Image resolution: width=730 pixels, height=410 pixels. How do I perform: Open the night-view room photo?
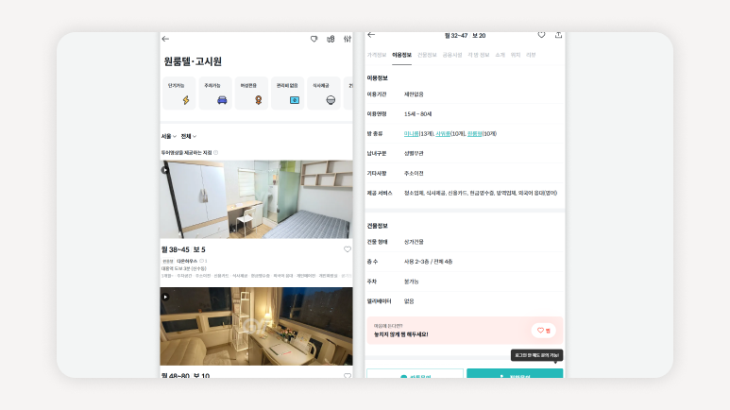(x=257, y=326)
